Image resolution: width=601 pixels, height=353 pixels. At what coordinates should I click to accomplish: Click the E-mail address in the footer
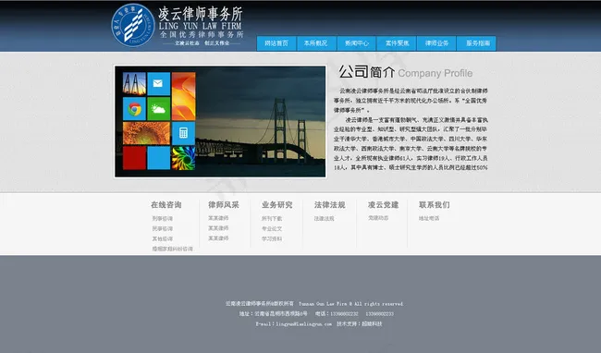point(303,324)
